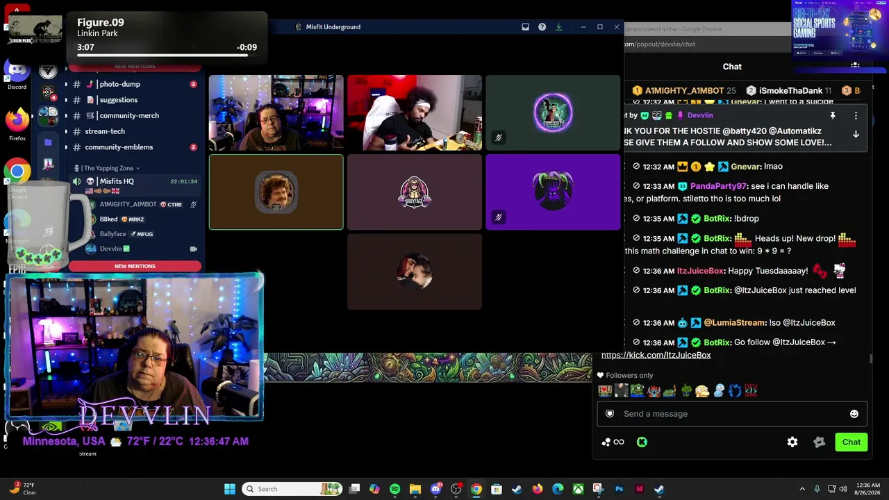Click the Send a message input field
The image size is (889, 500).
pyautogui.click(x=732, y=414)
